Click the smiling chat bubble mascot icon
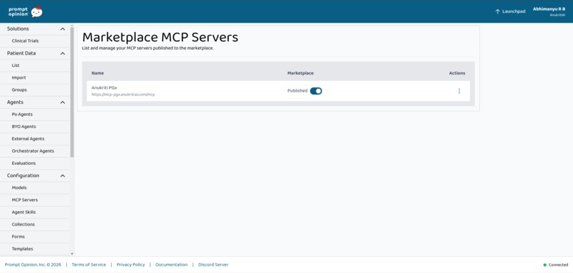This screenshot has height=273, width=573. (x=36, y=11)
